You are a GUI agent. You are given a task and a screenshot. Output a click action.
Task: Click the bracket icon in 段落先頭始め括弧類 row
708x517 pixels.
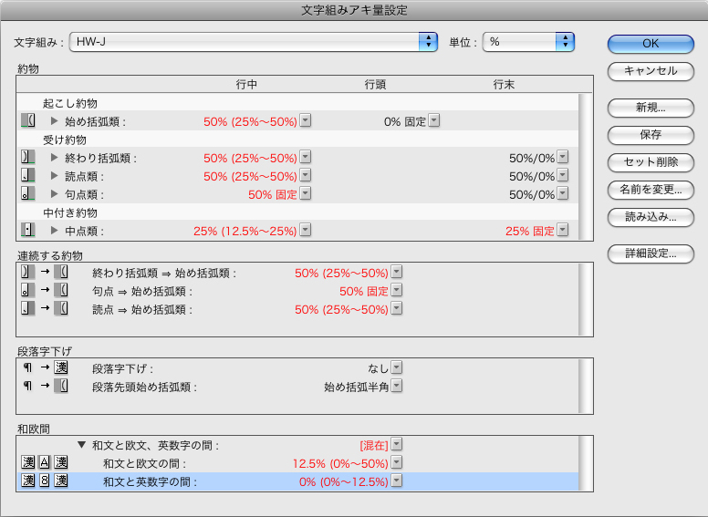point(61,387)
